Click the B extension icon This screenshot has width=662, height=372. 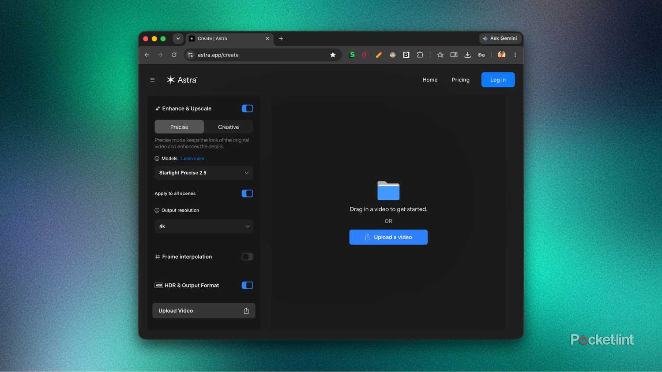click(406, 55)
